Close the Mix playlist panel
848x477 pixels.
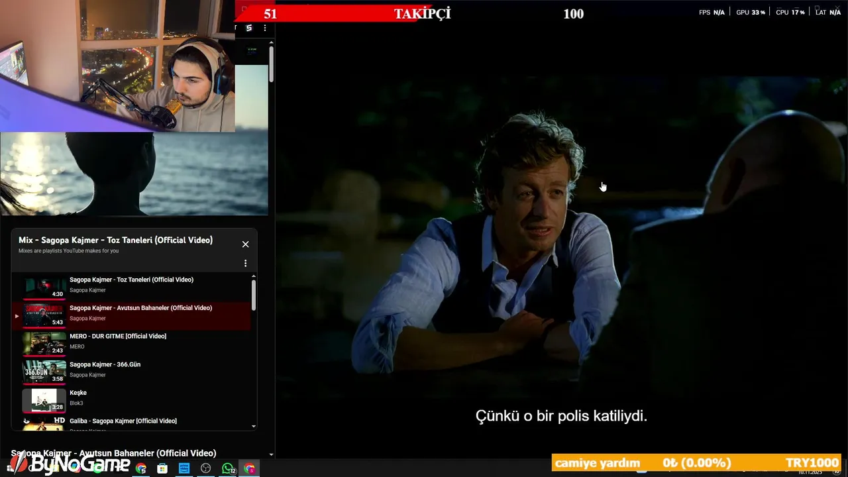tap(245, 244)
